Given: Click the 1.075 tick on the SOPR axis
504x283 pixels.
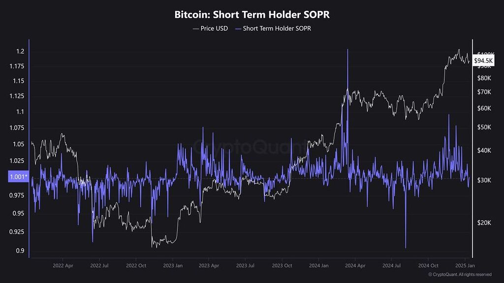Looking at the screenshot, I should tap(18, 128).
